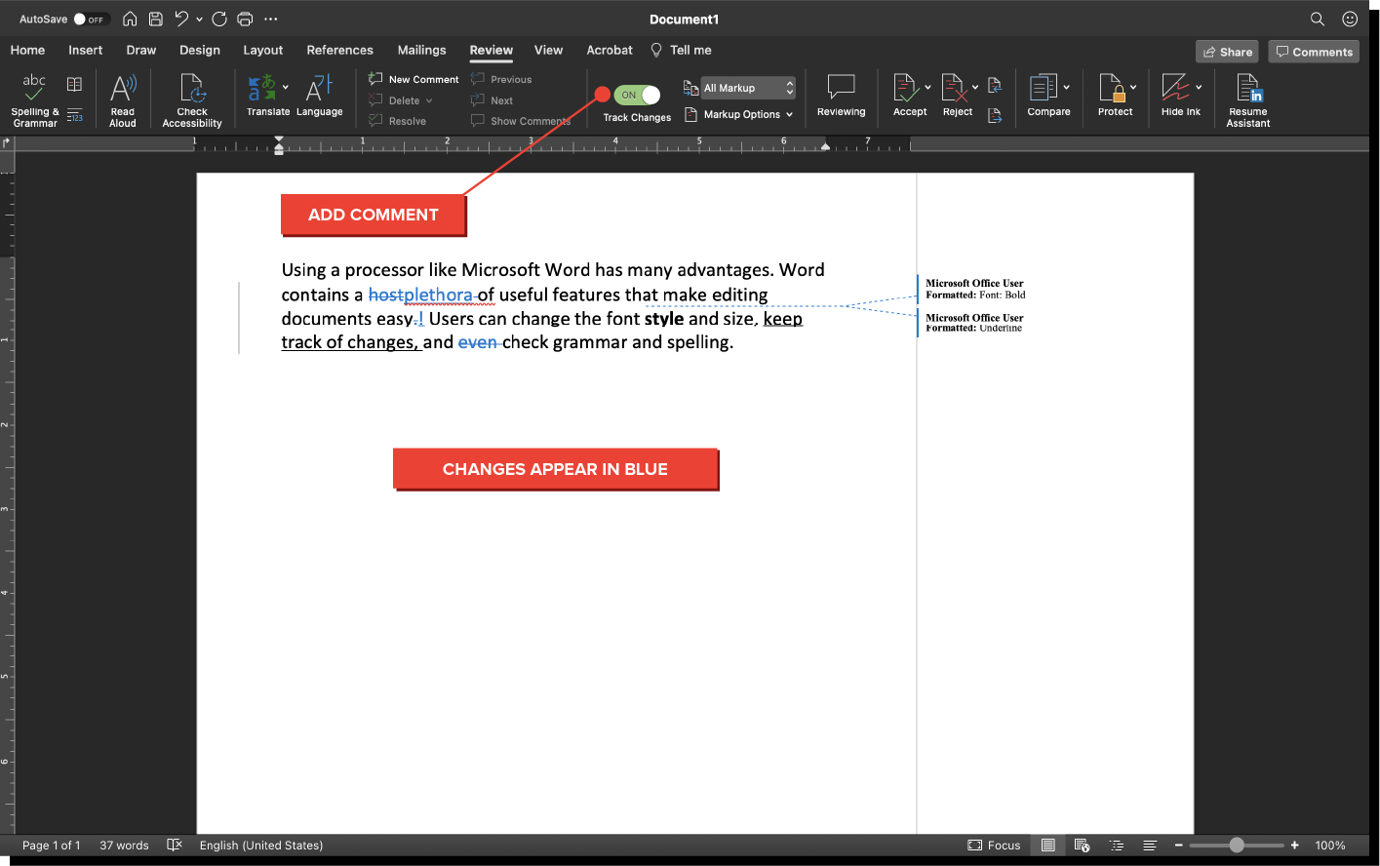Open the Comments pane button
This screenshot has height=866, width=1380.
tap(1314, 52)
